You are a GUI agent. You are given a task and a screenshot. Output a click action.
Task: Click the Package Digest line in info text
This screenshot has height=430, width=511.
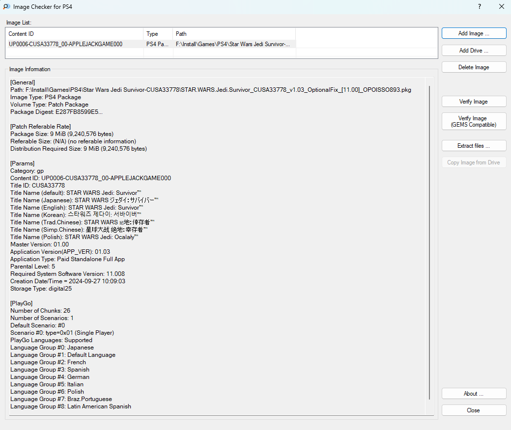(57, 112)
